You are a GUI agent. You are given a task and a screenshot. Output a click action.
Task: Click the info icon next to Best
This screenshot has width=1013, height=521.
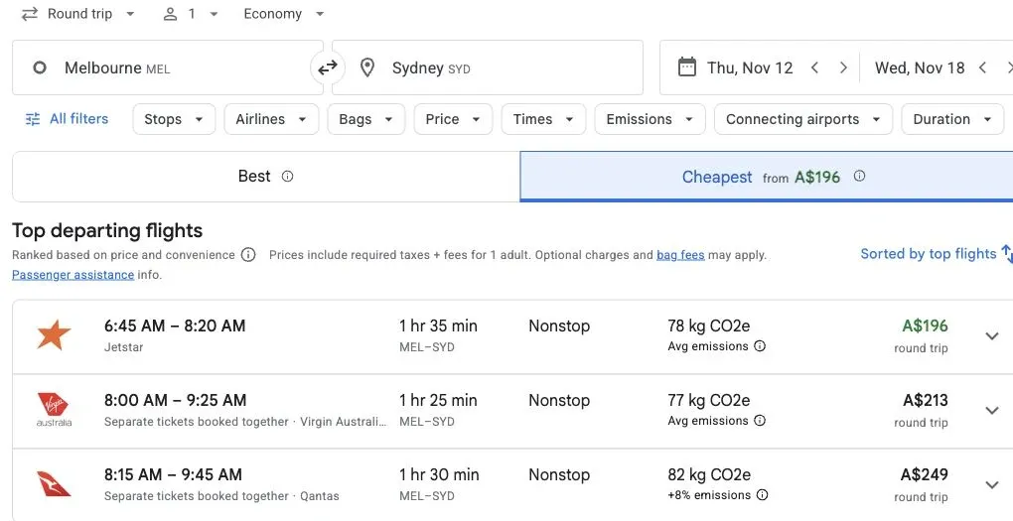pos(287,177)
